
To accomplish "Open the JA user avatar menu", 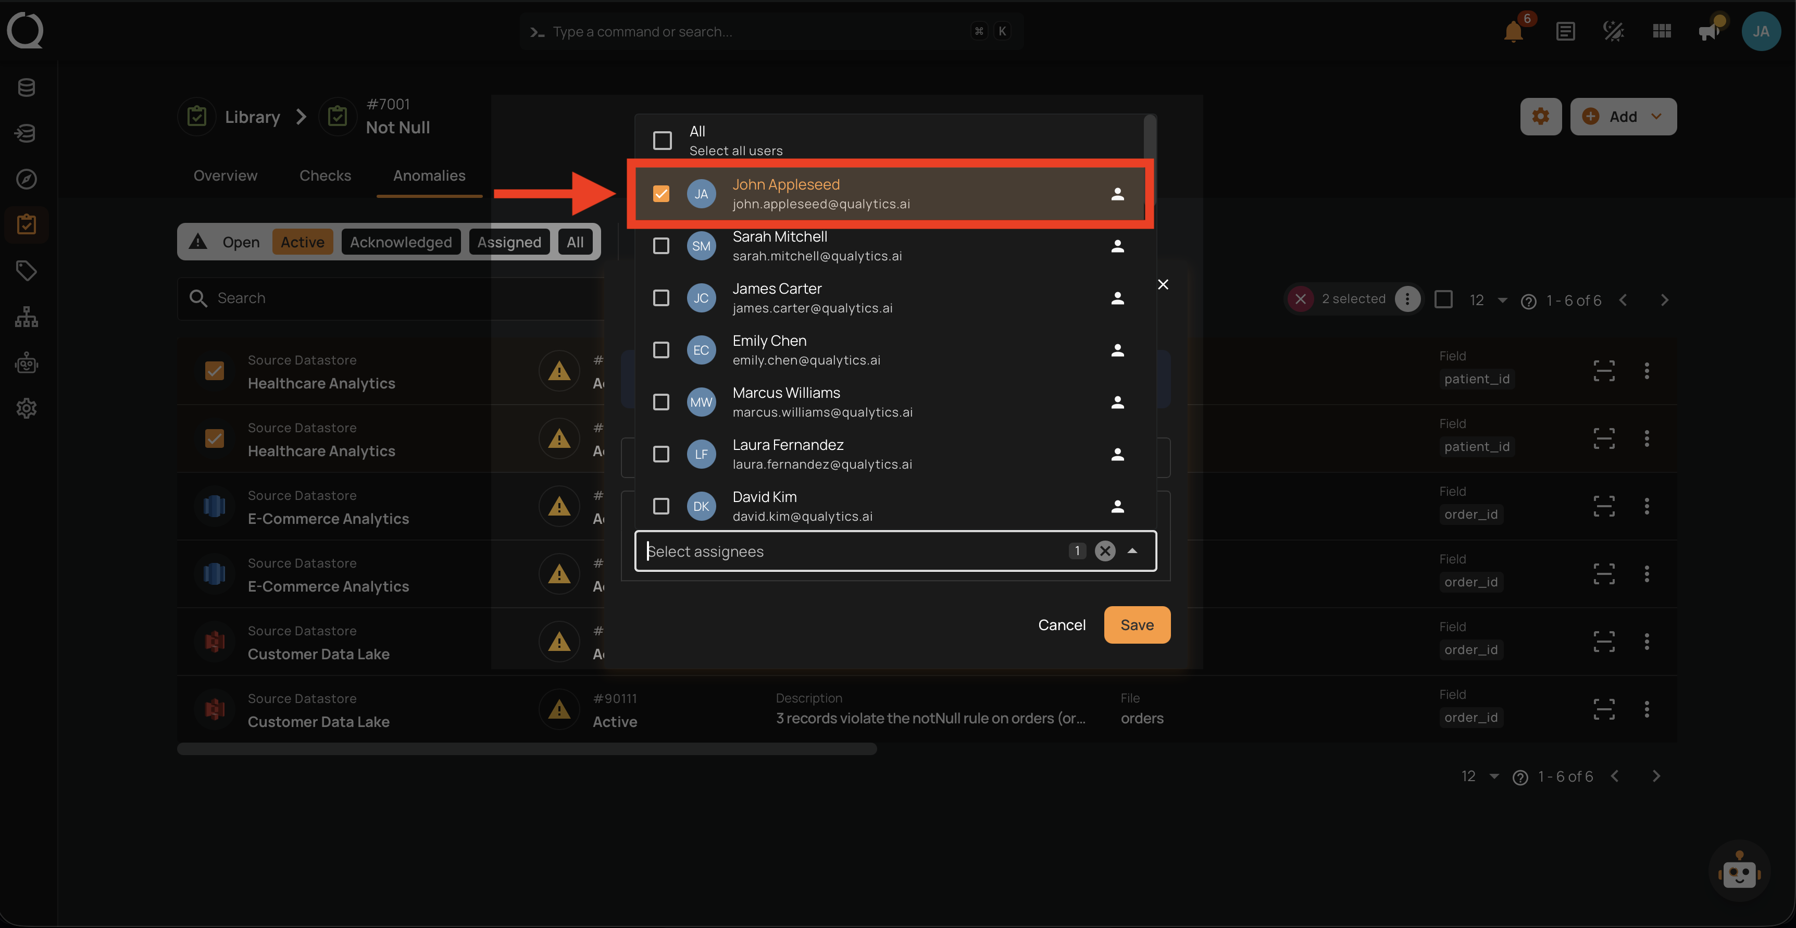I will click(x=1761, y=31).
